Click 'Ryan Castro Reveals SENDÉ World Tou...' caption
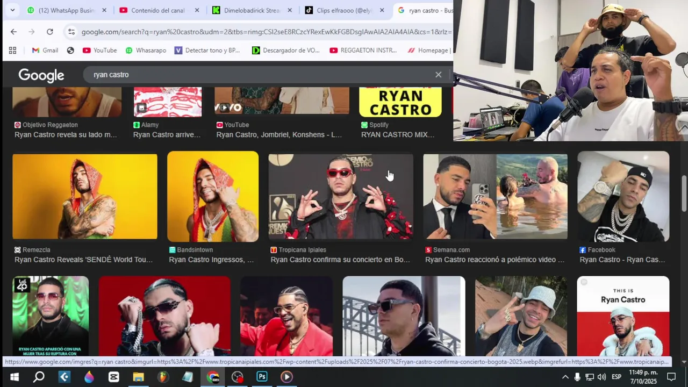This screenshot has width=688, height=387. (x=84, y=260)
